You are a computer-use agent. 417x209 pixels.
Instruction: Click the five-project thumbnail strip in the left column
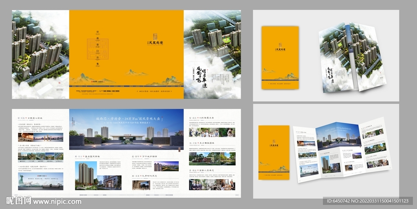(x=41, y=157)
